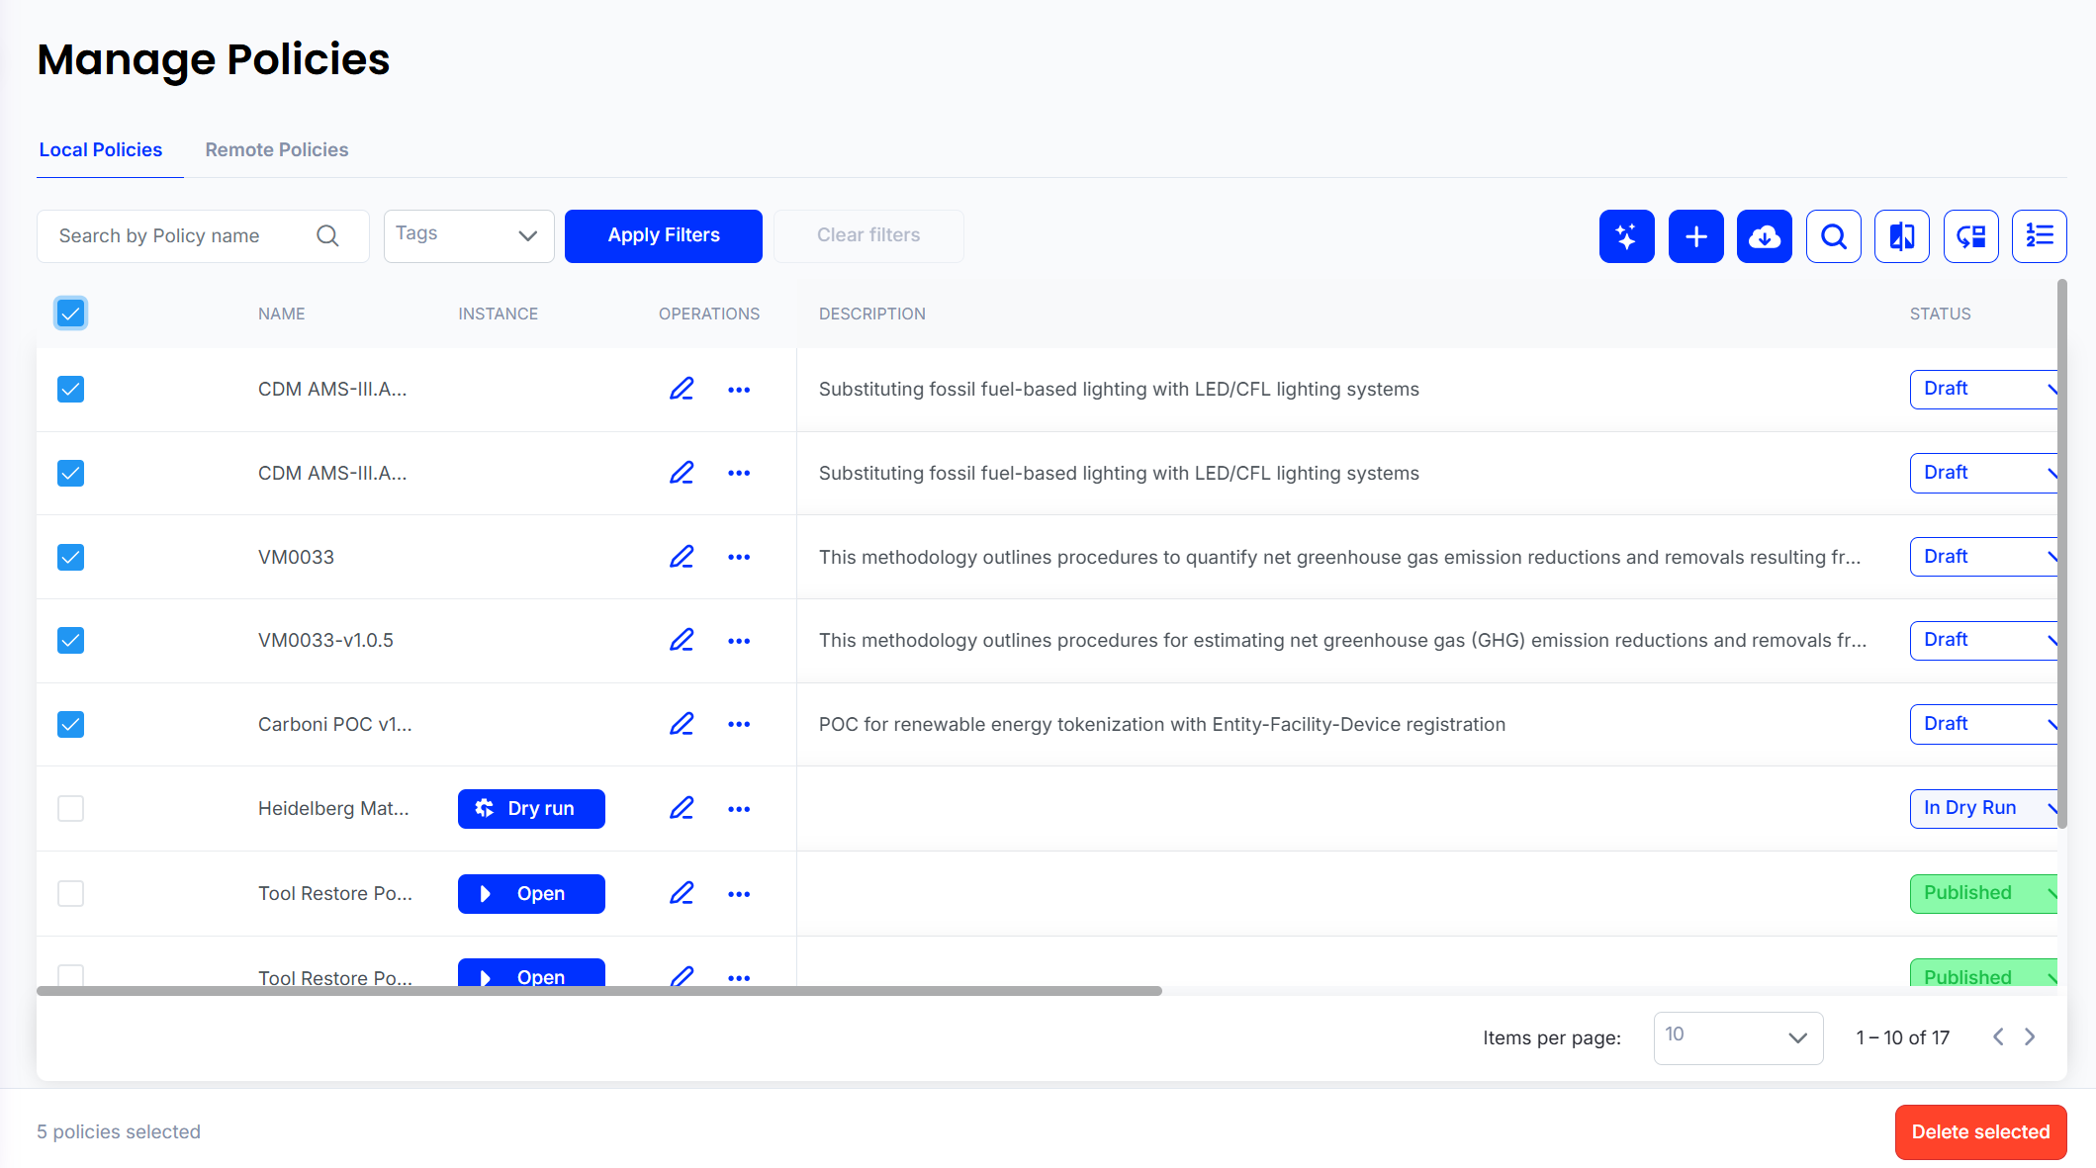Screen dimensions: 2096x1168
Task: Click the plus icon to create policy
Action: coord(1695,236)
